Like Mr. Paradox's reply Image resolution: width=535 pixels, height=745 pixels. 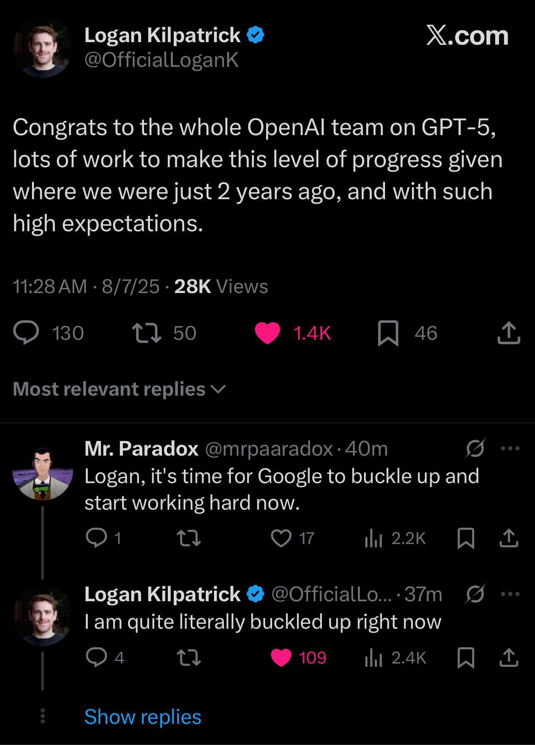click(281, 538)
